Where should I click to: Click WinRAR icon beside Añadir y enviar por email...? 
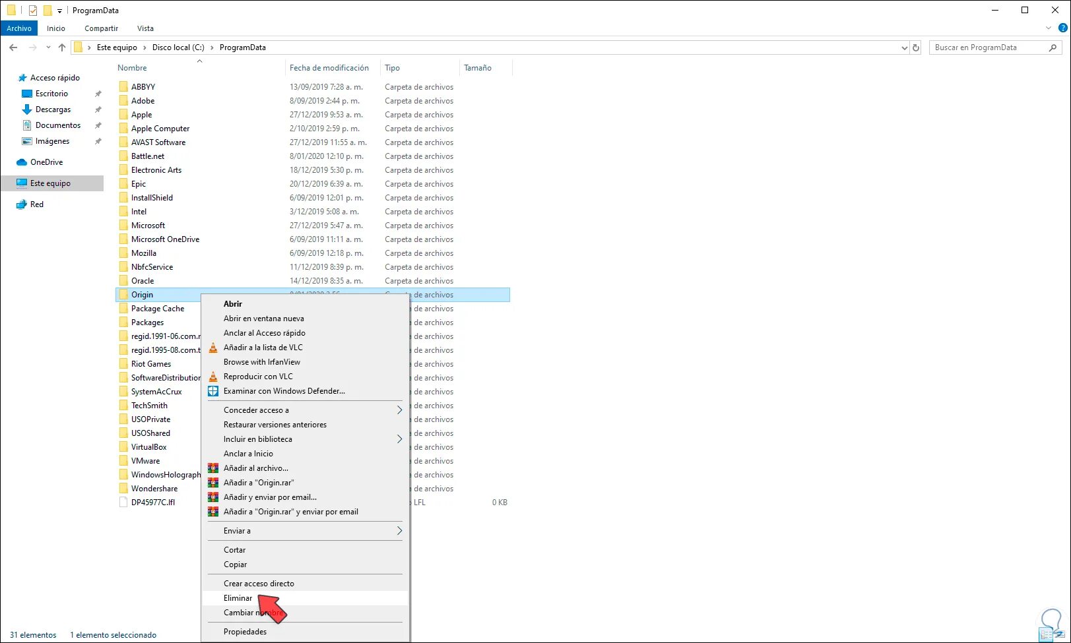click(213, 497)
